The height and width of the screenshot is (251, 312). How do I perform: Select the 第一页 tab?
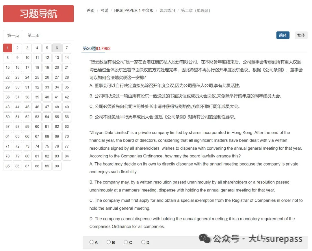click(x=13, y=35)
